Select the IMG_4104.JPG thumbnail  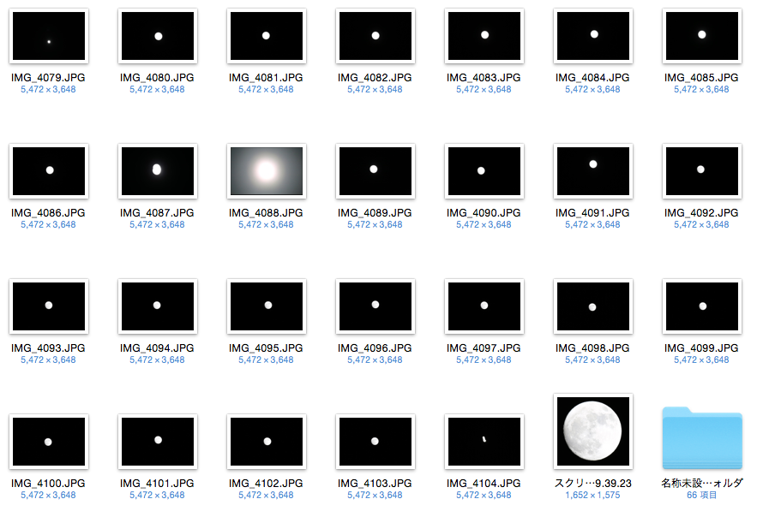tap(484, 442)
